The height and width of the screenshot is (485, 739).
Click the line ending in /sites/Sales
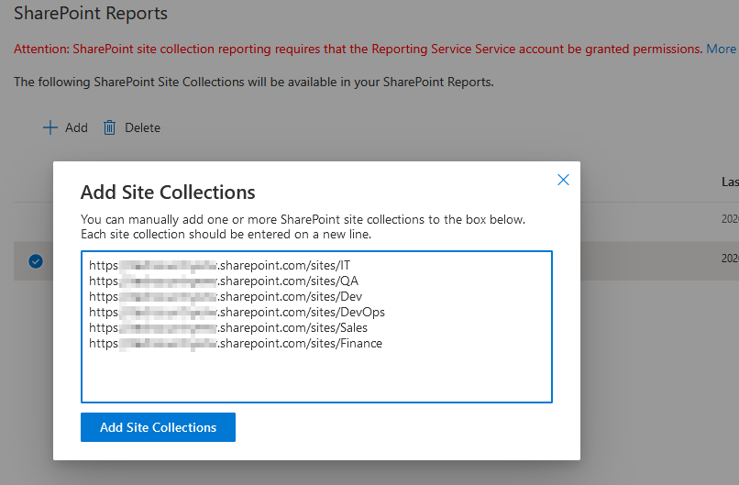(x=228, y=327)
